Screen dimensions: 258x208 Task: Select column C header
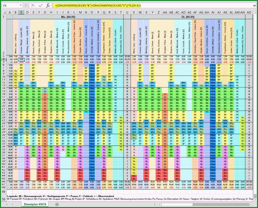21,13
